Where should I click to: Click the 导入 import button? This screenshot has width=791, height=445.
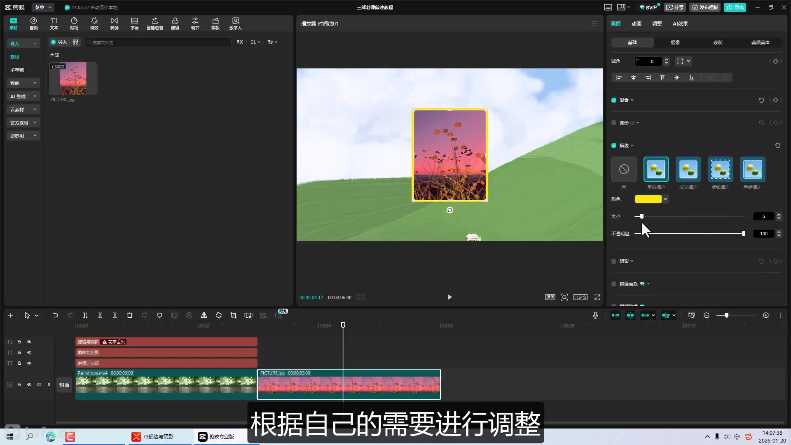[x=59, y=42]
